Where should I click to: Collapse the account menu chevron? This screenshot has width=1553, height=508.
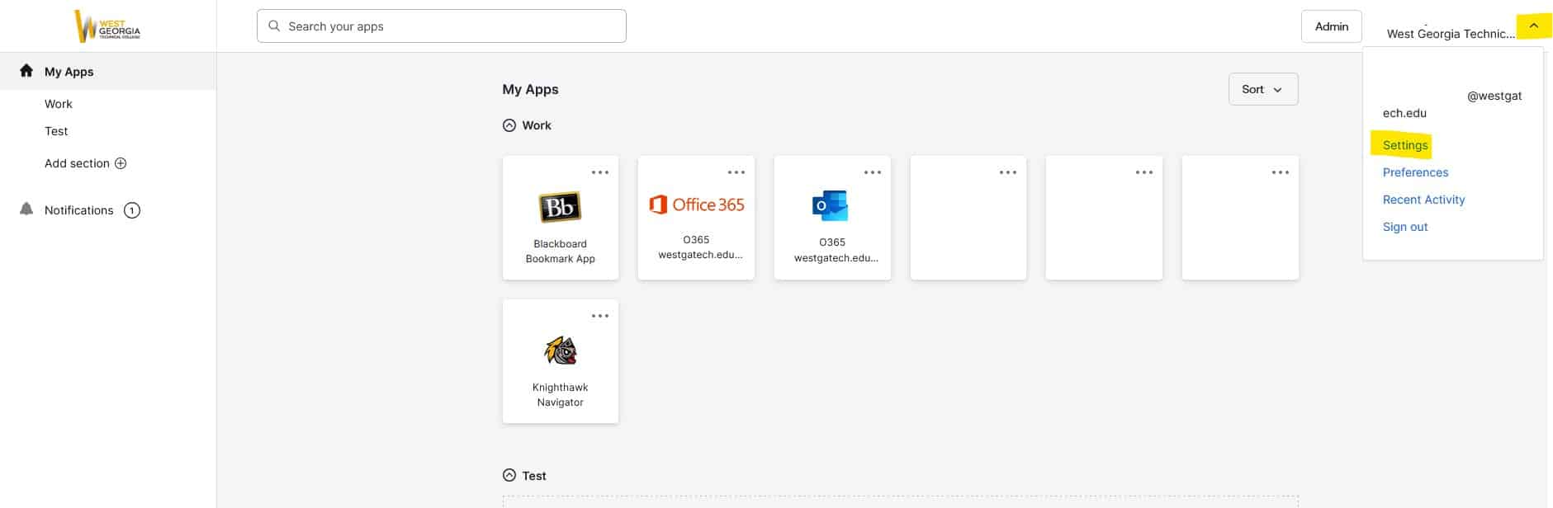coord(1534,26)
